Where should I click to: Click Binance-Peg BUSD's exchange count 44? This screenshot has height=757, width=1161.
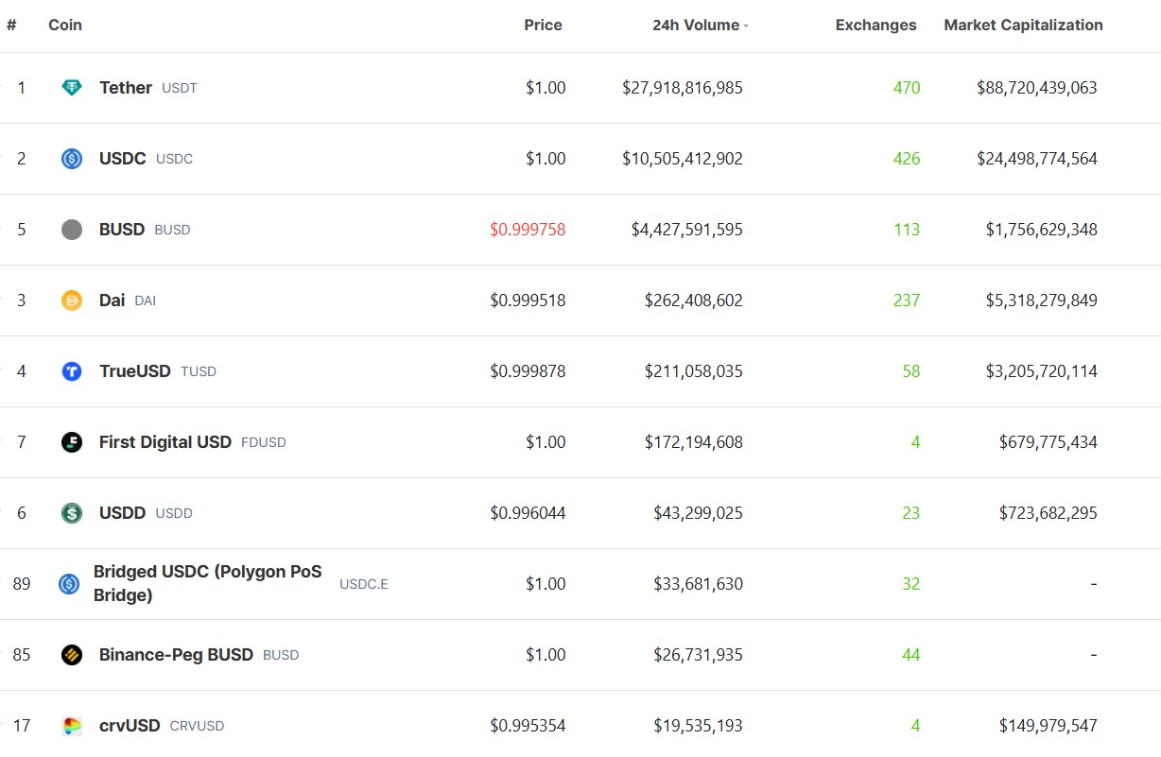pyautogui.click(x=911, y=655)
